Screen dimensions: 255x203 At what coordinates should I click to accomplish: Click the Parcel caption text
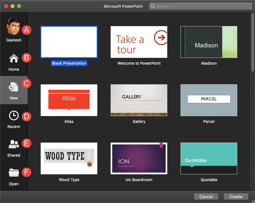coord(209,122)
